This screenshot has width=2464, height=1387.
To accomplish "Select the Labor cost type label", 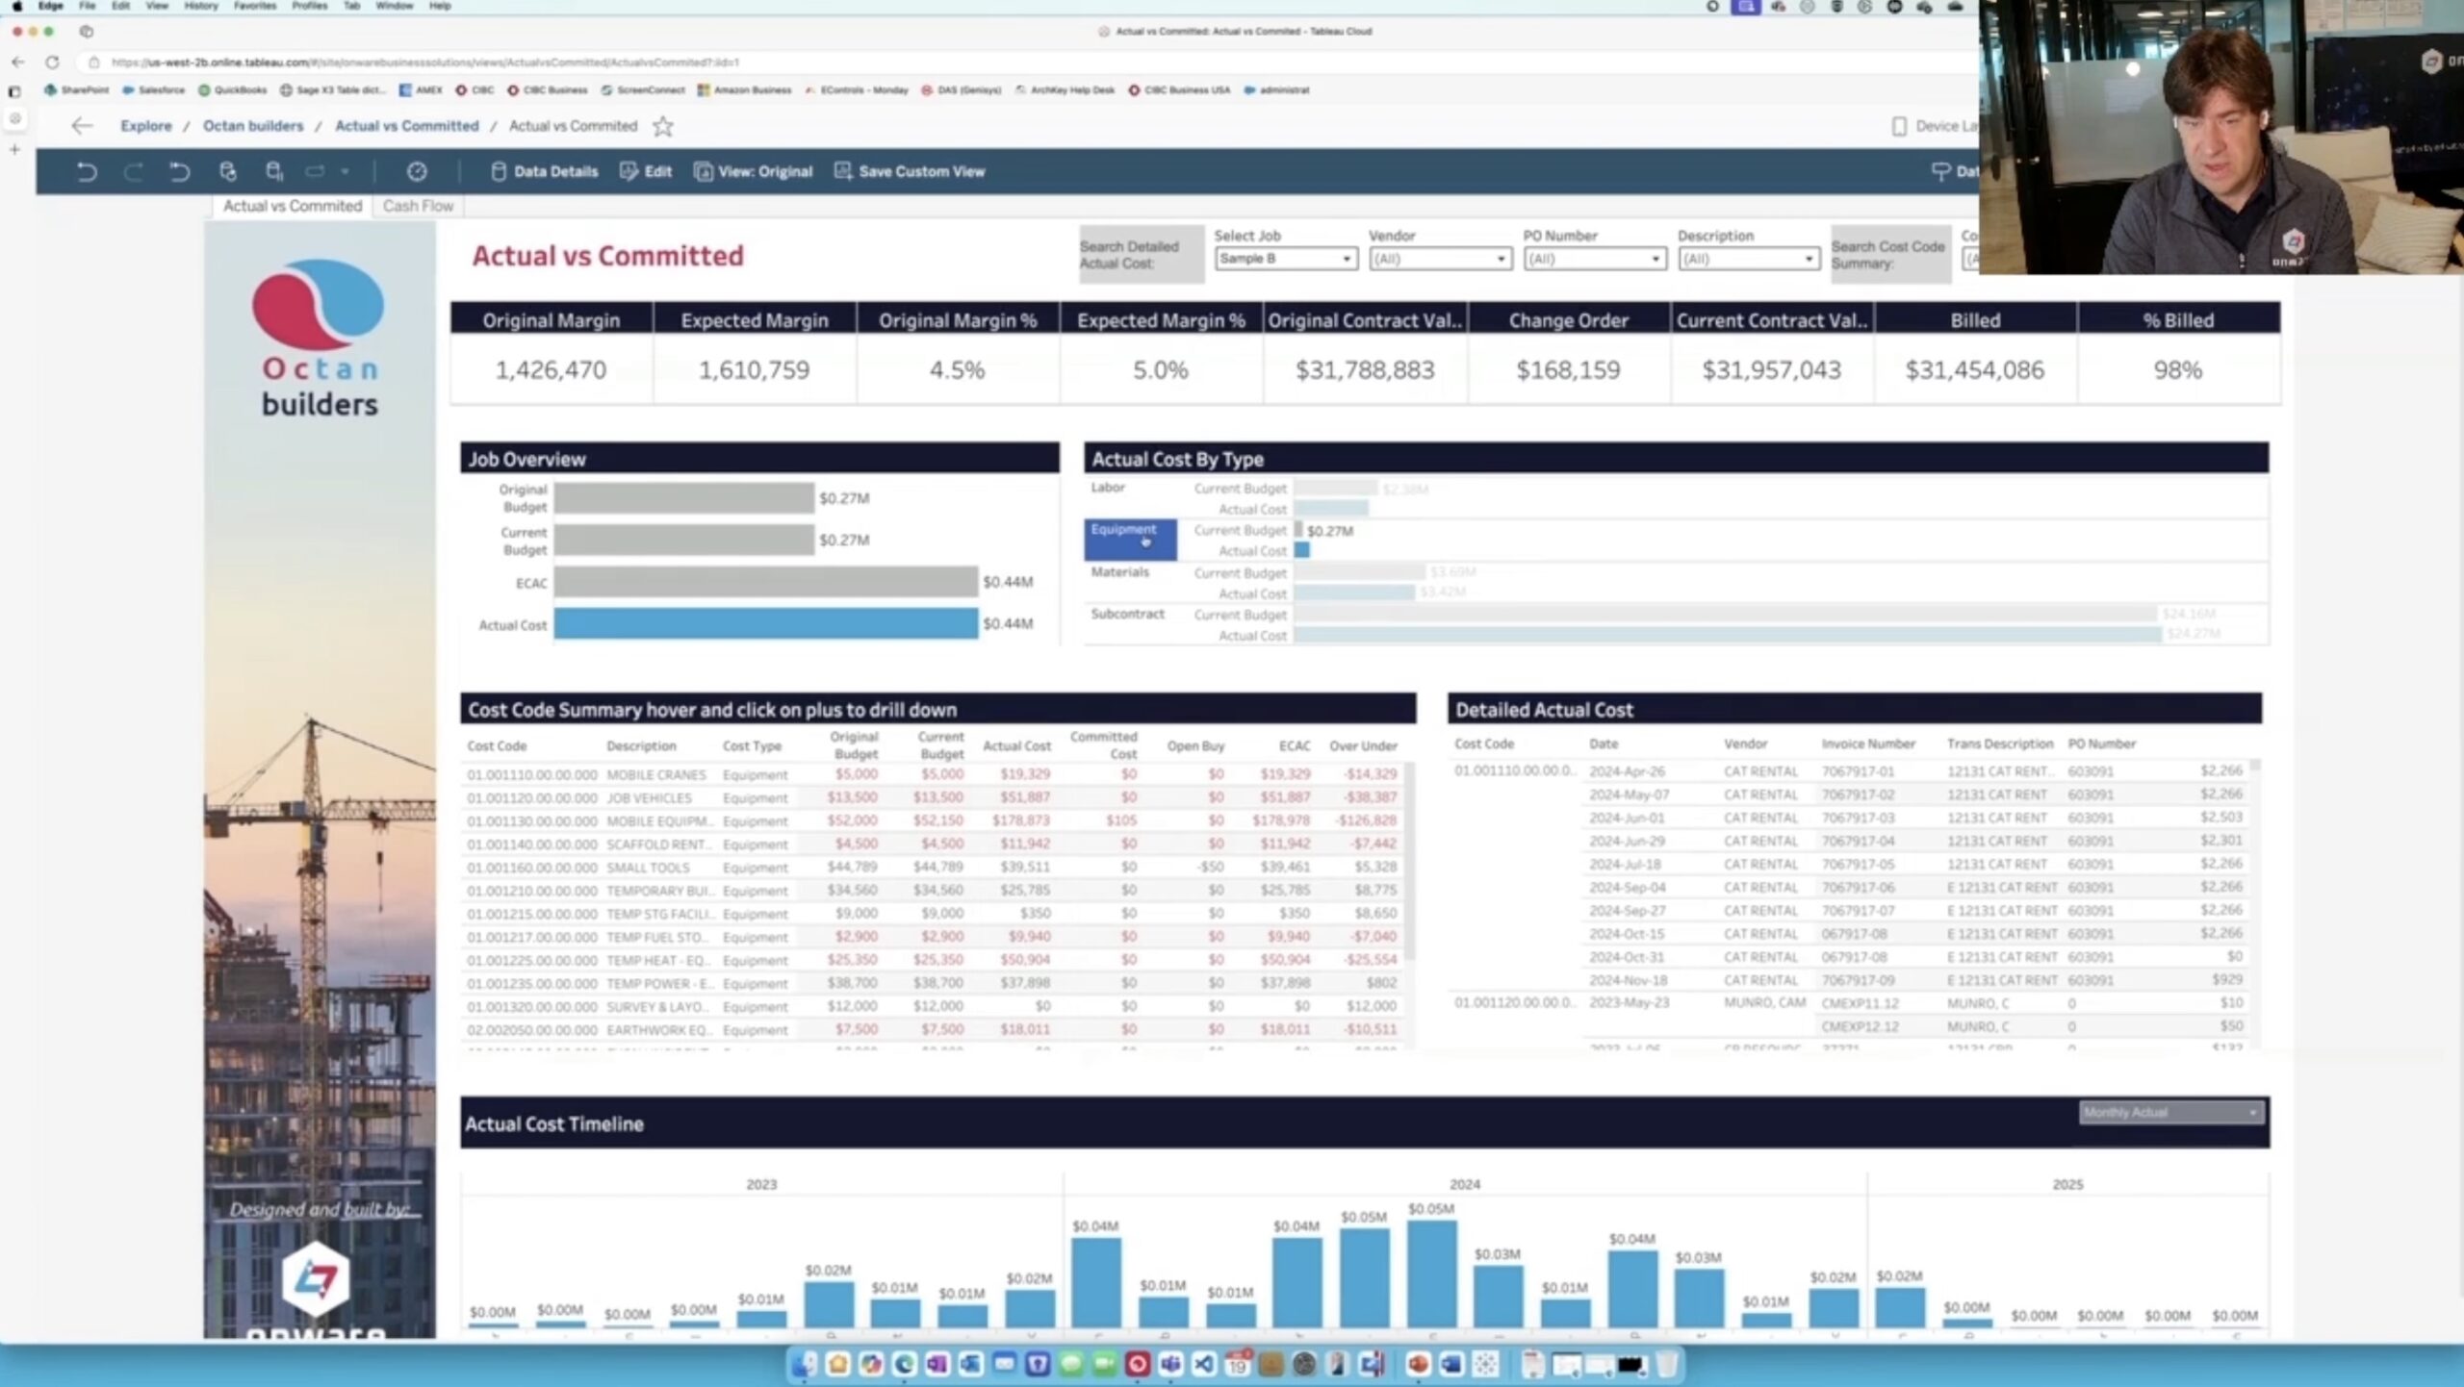I will (1108, 488).
